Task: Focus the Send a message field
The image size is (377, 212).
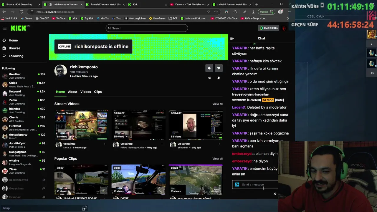Action: click(x=255, y=185)
